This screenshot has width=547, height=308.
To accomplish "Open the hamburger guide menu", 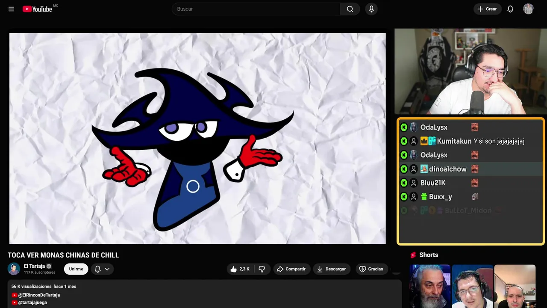I will tap(11, 9).
